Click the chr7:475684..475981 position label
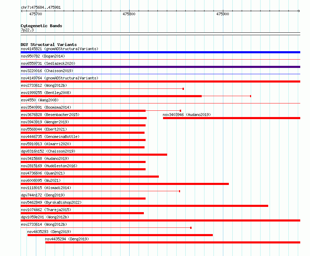The height and width of the screenshot is (256, 310). (x=41, y=8)
